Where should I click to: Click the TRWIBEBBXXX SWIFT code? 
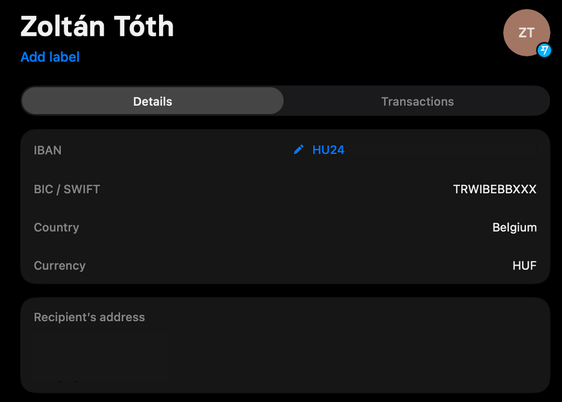point(494,189)
